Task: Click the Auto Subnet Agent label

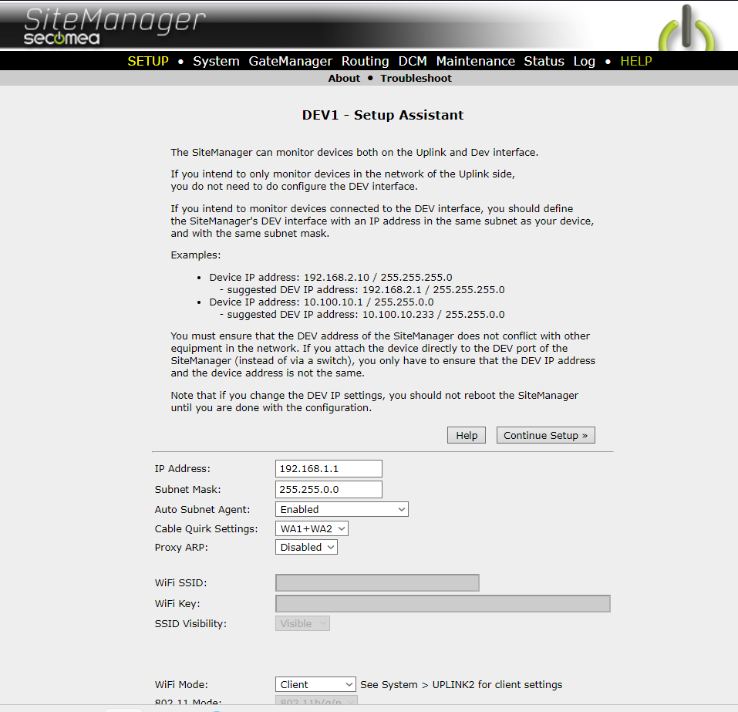Action: [x=202, y=510]
